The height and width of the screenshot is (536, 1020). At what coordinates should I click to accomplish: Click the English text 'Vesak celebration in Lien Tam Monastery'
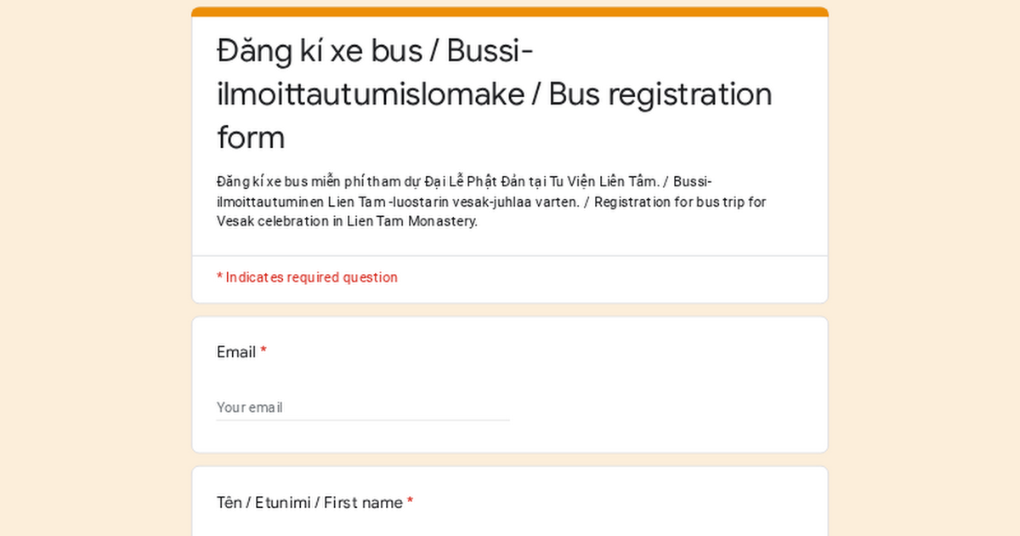click(347, 221)
